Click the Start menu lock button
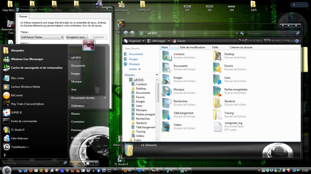 click(87, 163)
